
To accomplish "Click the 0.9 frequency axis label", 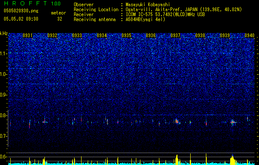I will tap(3, 95).
